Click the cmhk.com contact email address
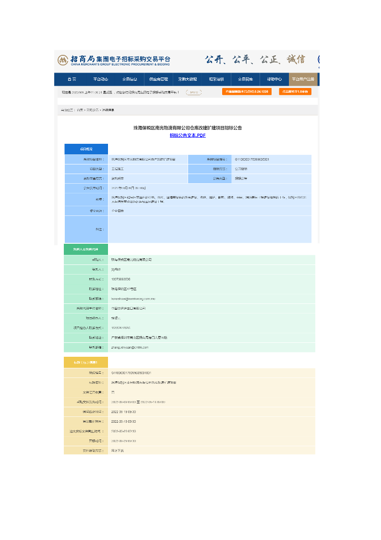This screenshot has width=381, height=540. click(x=130, y=347)
